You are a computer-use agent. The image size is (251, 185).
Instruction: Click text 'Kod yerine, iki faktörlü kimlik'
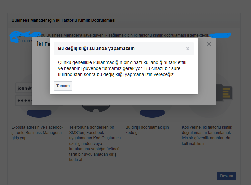point(207,135)
